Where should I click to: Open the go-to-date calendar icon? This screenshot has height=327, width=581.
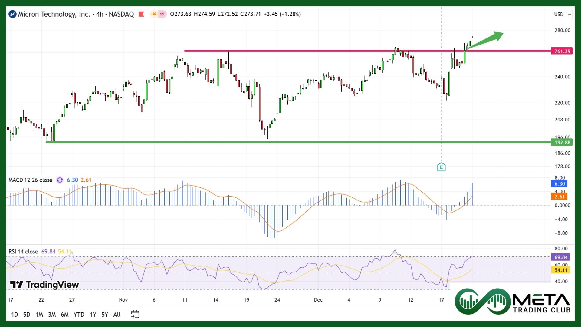point(135,314)
